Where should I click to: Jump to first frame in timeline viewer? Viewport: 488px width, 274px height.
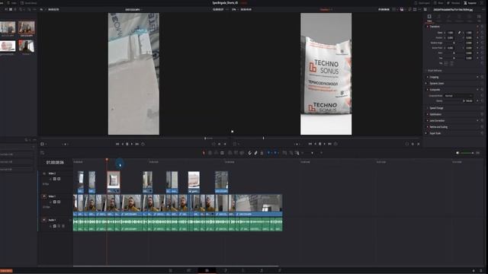coord(310,144)
